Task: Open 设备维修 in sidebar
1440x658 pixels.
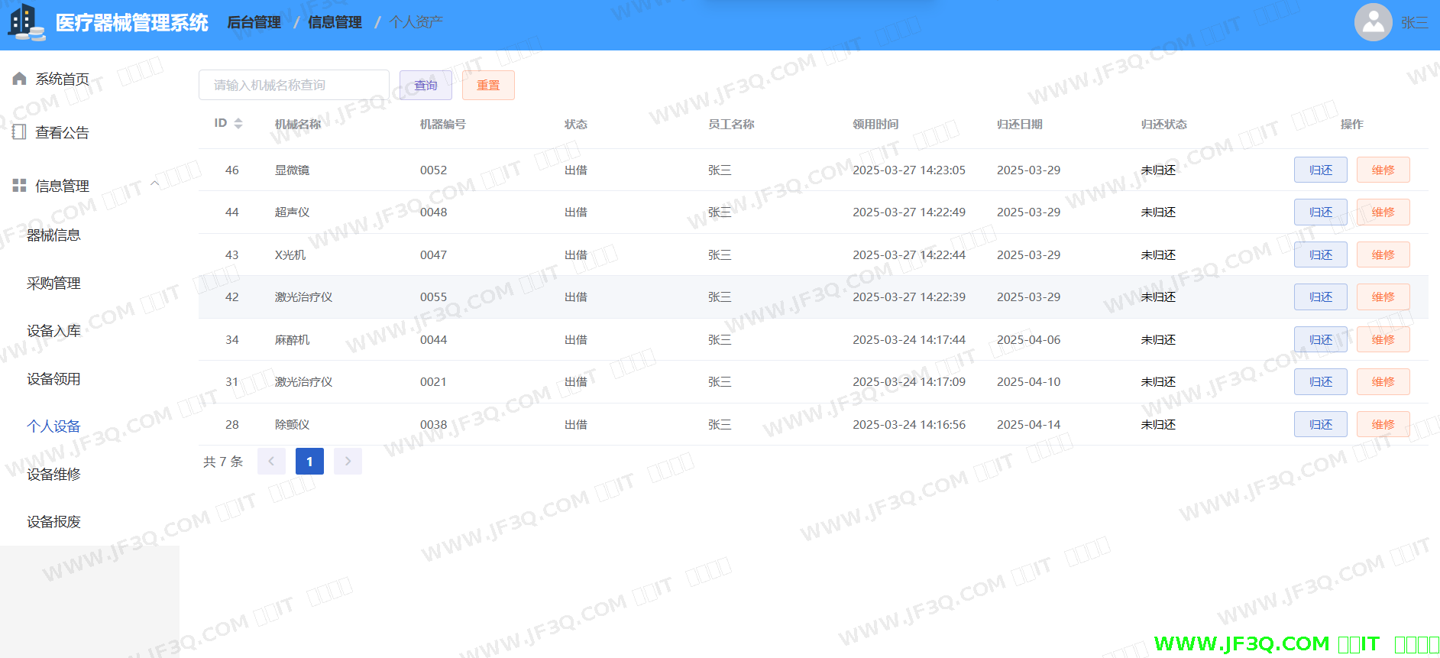Action: pyautogui.click(x=53, y=475)
